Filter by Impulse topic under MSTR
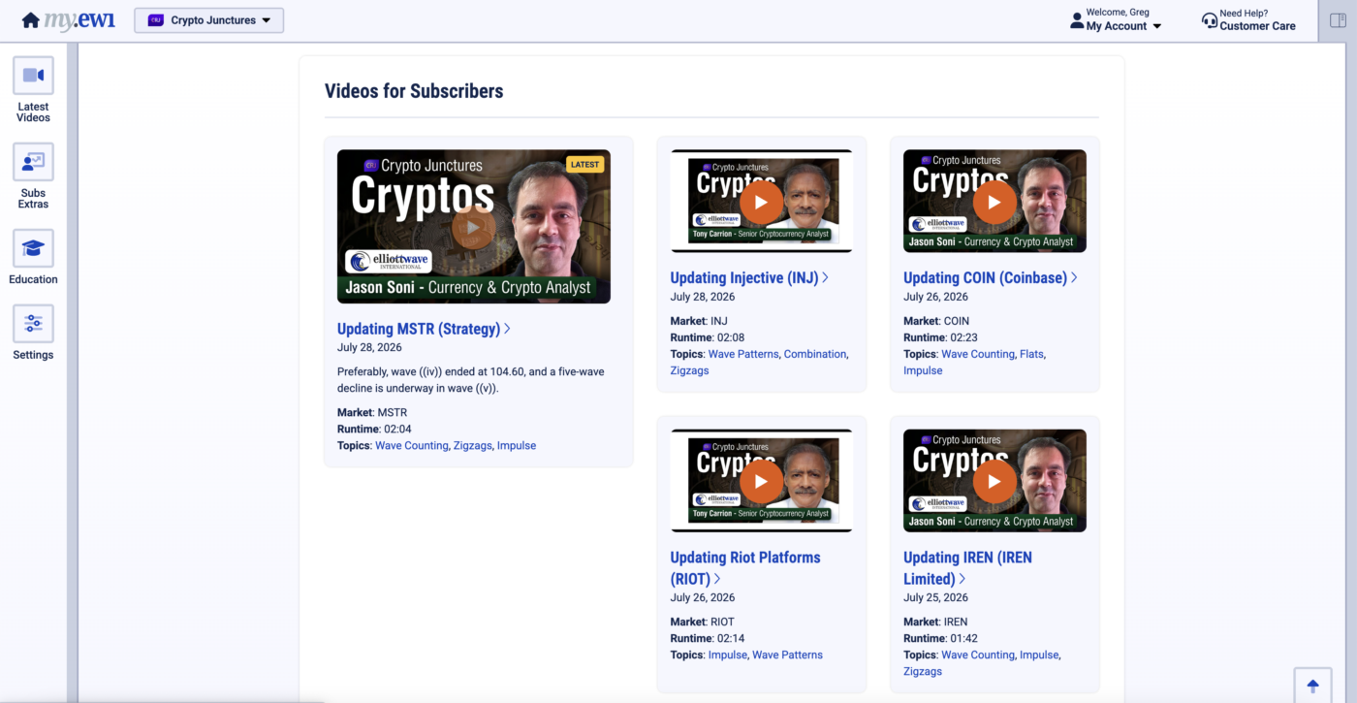 [517, 446]
